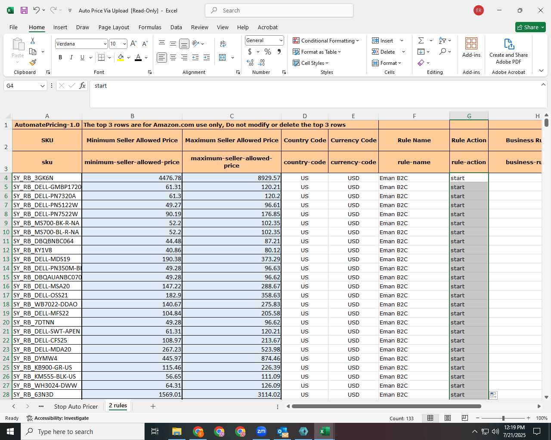
Task: Click the Cut scissors icon
Action: pyautogui.click(x=33, y=40)
